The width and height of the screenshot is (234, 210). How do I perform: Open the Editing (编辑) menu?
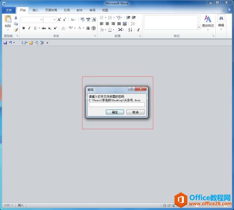click(221, 22)
